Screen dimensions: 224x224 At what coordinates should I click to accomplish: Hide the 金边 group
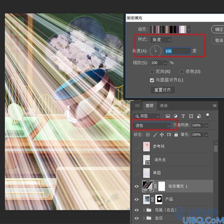pos(137,218)
